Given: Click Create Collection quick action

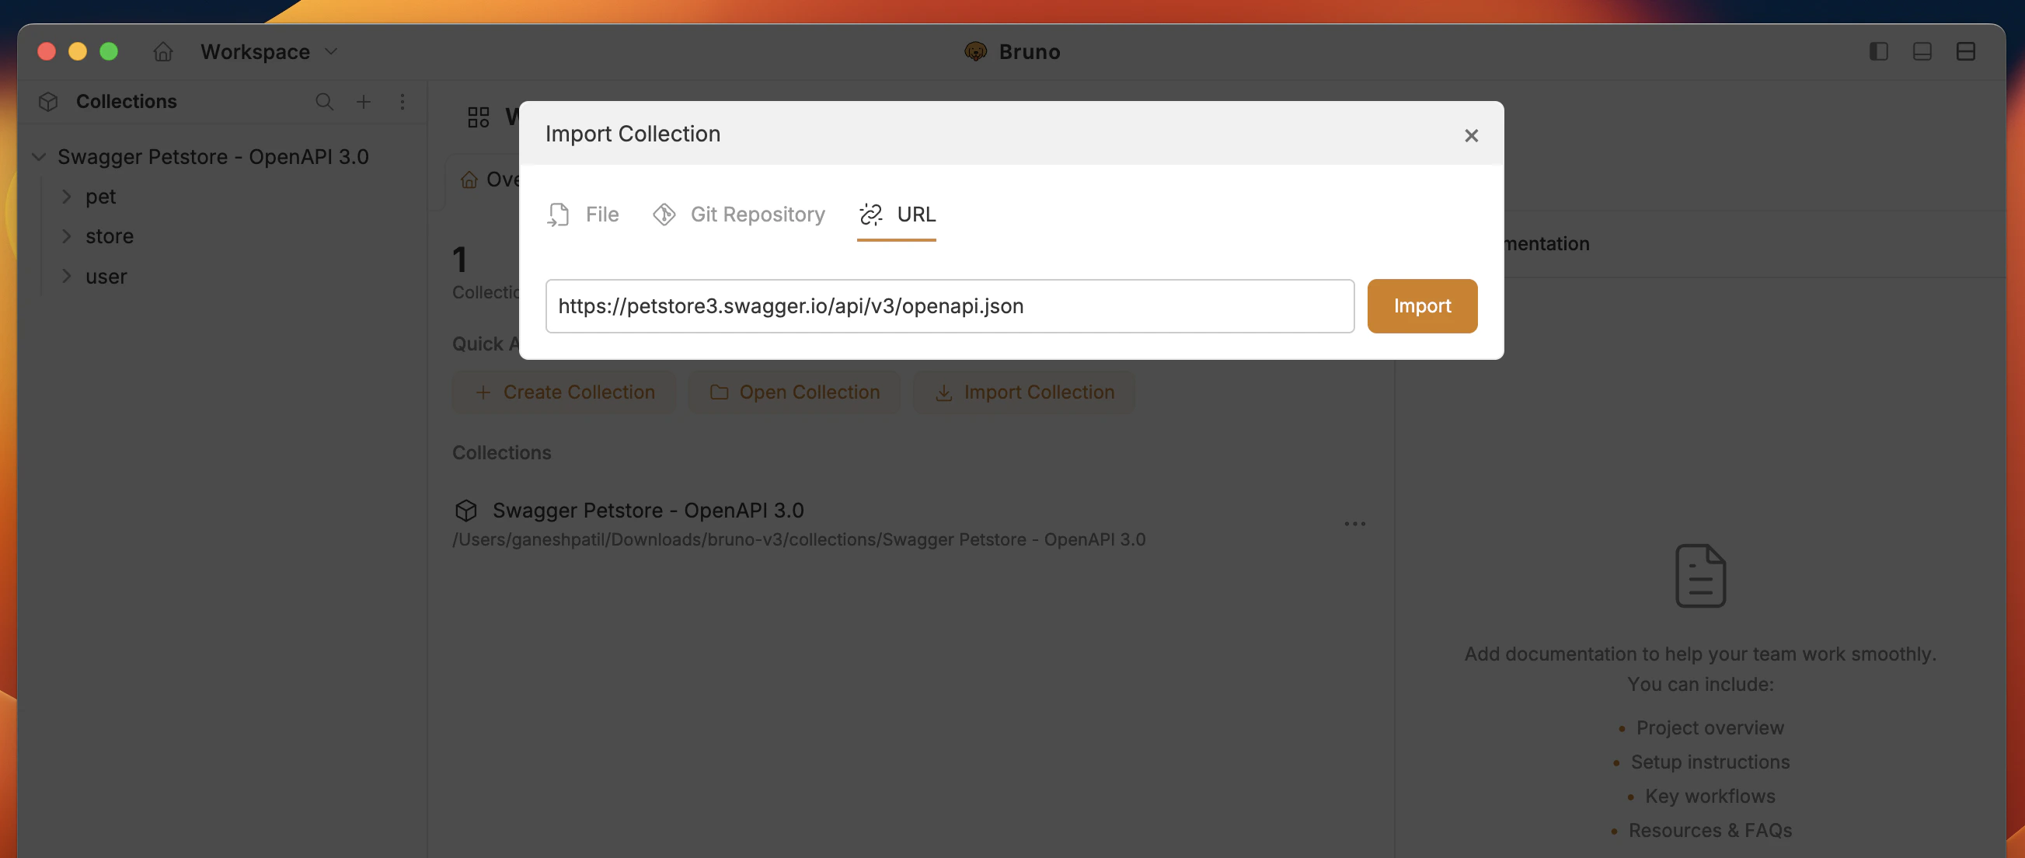Looking at the screenshot, I should [x=563, y=392].
